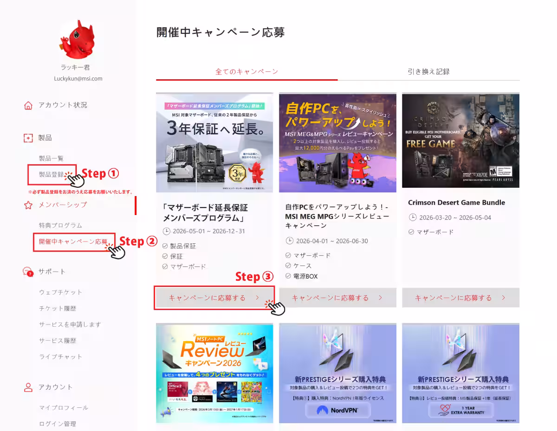Click the check icon beside ケース
The width and height of the screenshot is (557, 431).
pyautogui.click(x=288, y=266)
